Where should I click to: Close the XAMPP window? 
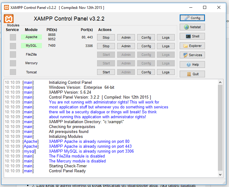219,7
